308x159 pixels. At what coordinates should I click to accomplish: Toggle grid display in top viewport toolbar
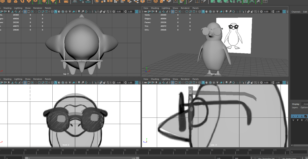[x=25, y=12]
